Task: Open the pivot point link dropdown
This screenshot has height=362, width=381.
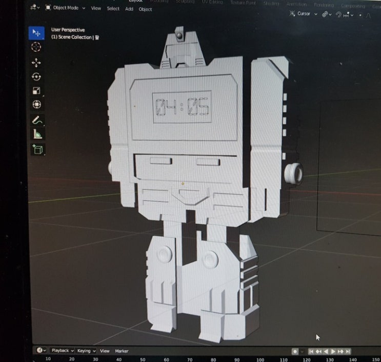Action: pyautogui.click(x=327, y=14)
